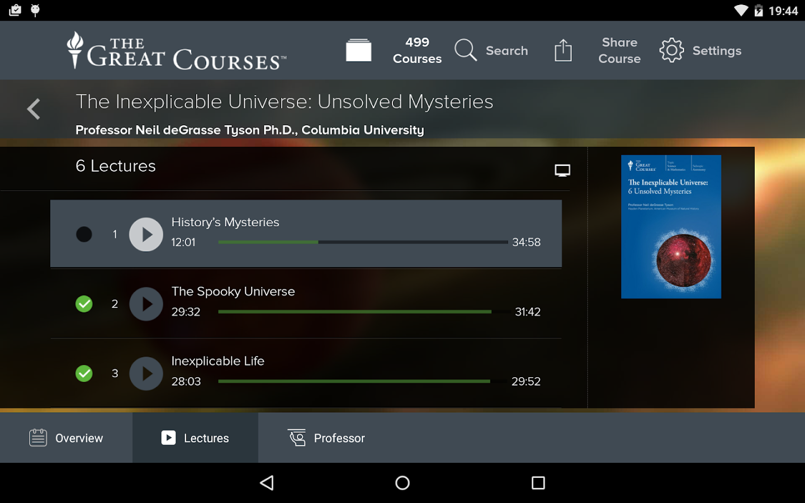Tap the status bar clock 19:44
Screen dimensions: 805x503
[x=783, y=11]
